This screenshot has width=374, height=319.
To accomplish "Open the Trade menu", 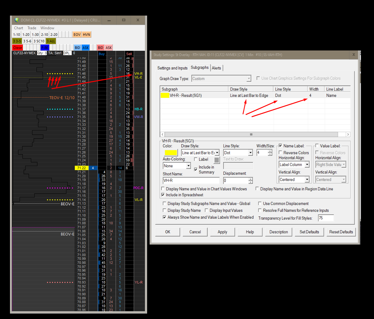I will tap(32, 28).
